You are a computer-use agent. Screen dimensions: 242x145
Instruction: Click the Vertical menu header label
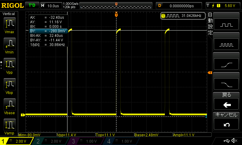coord(9,14)
